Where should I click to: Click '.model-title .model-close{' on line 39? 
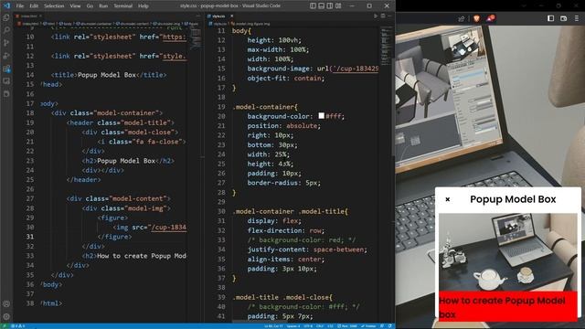tap(282, 297)
